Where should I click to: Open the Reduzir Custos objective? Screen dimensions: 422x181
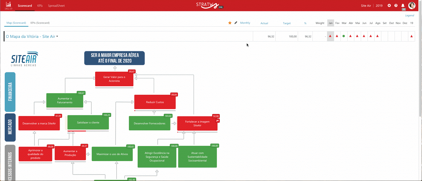[155, 102]
